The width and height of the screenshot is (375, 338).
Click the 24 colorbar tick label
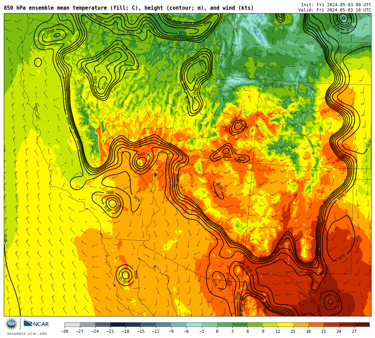point(339,331)
